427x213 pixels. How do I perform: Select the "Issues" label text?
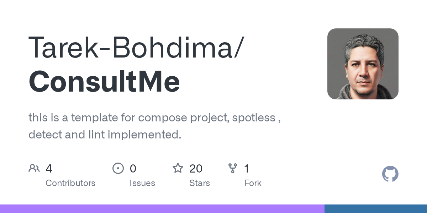point(142,183)
